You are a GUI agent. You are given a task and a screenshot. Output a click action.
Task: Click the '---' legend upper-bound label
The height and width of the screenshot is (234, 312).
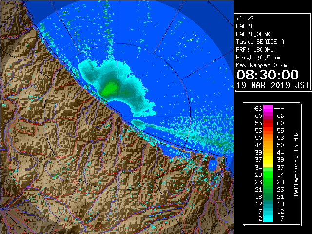point(279,109)
